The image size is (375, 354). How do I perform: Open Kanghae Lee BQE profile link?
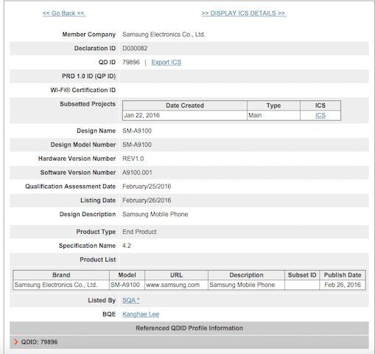click(141, 314)
